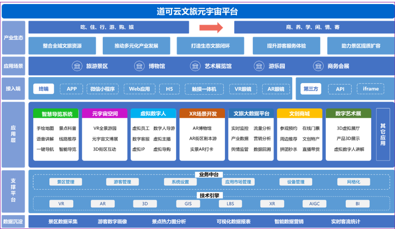395x229 pixels.
Task: Click the museum icon beside 旅游景区
Action: pos(77,66)
